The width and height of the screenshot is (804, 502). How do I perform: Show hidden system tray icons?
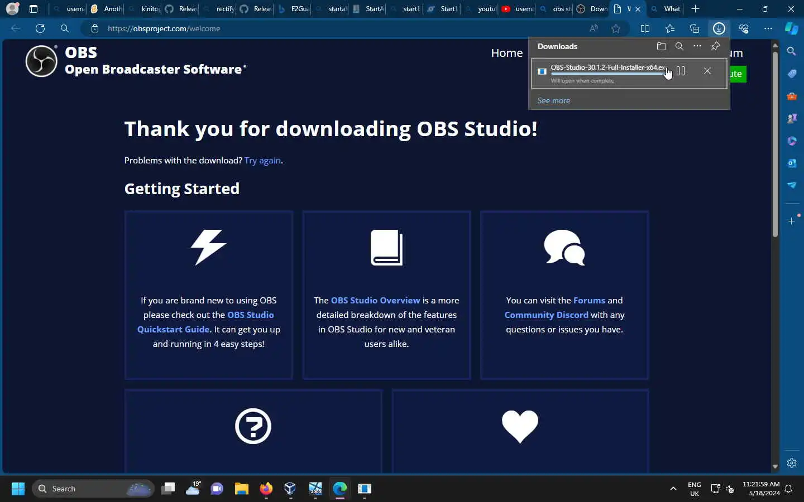click(673, 489)
